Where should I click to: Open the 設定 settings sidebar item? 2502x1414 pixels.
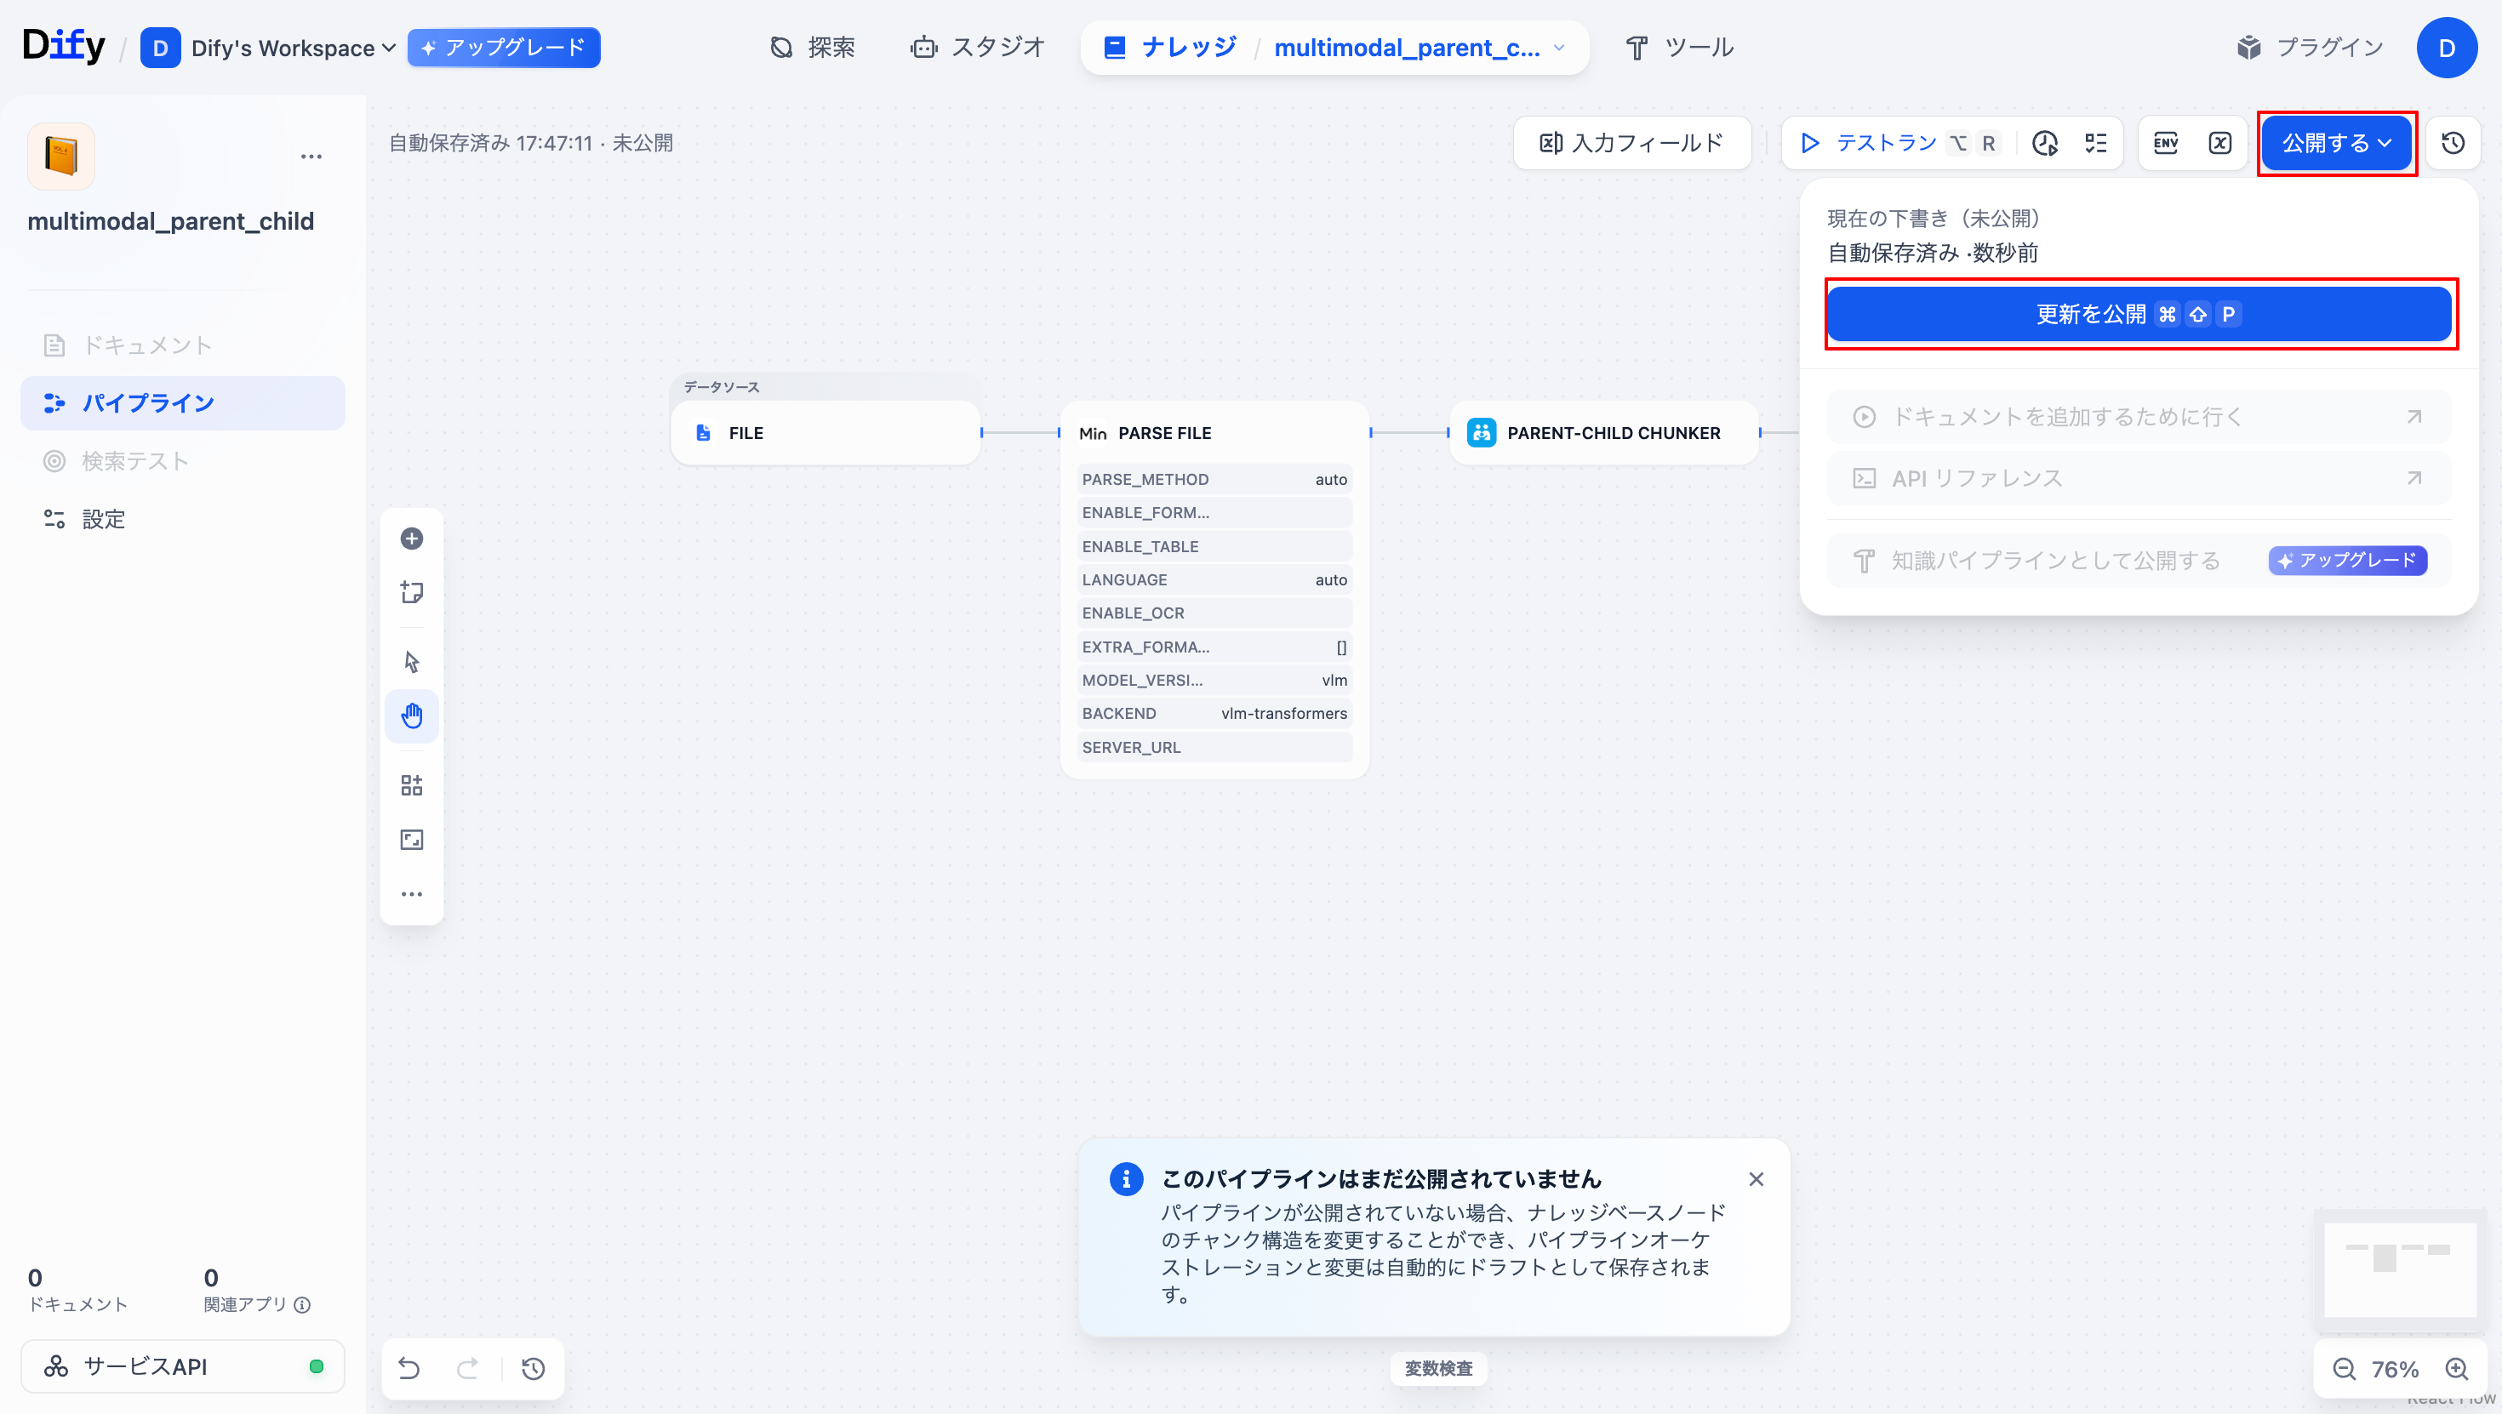(103, 519)
